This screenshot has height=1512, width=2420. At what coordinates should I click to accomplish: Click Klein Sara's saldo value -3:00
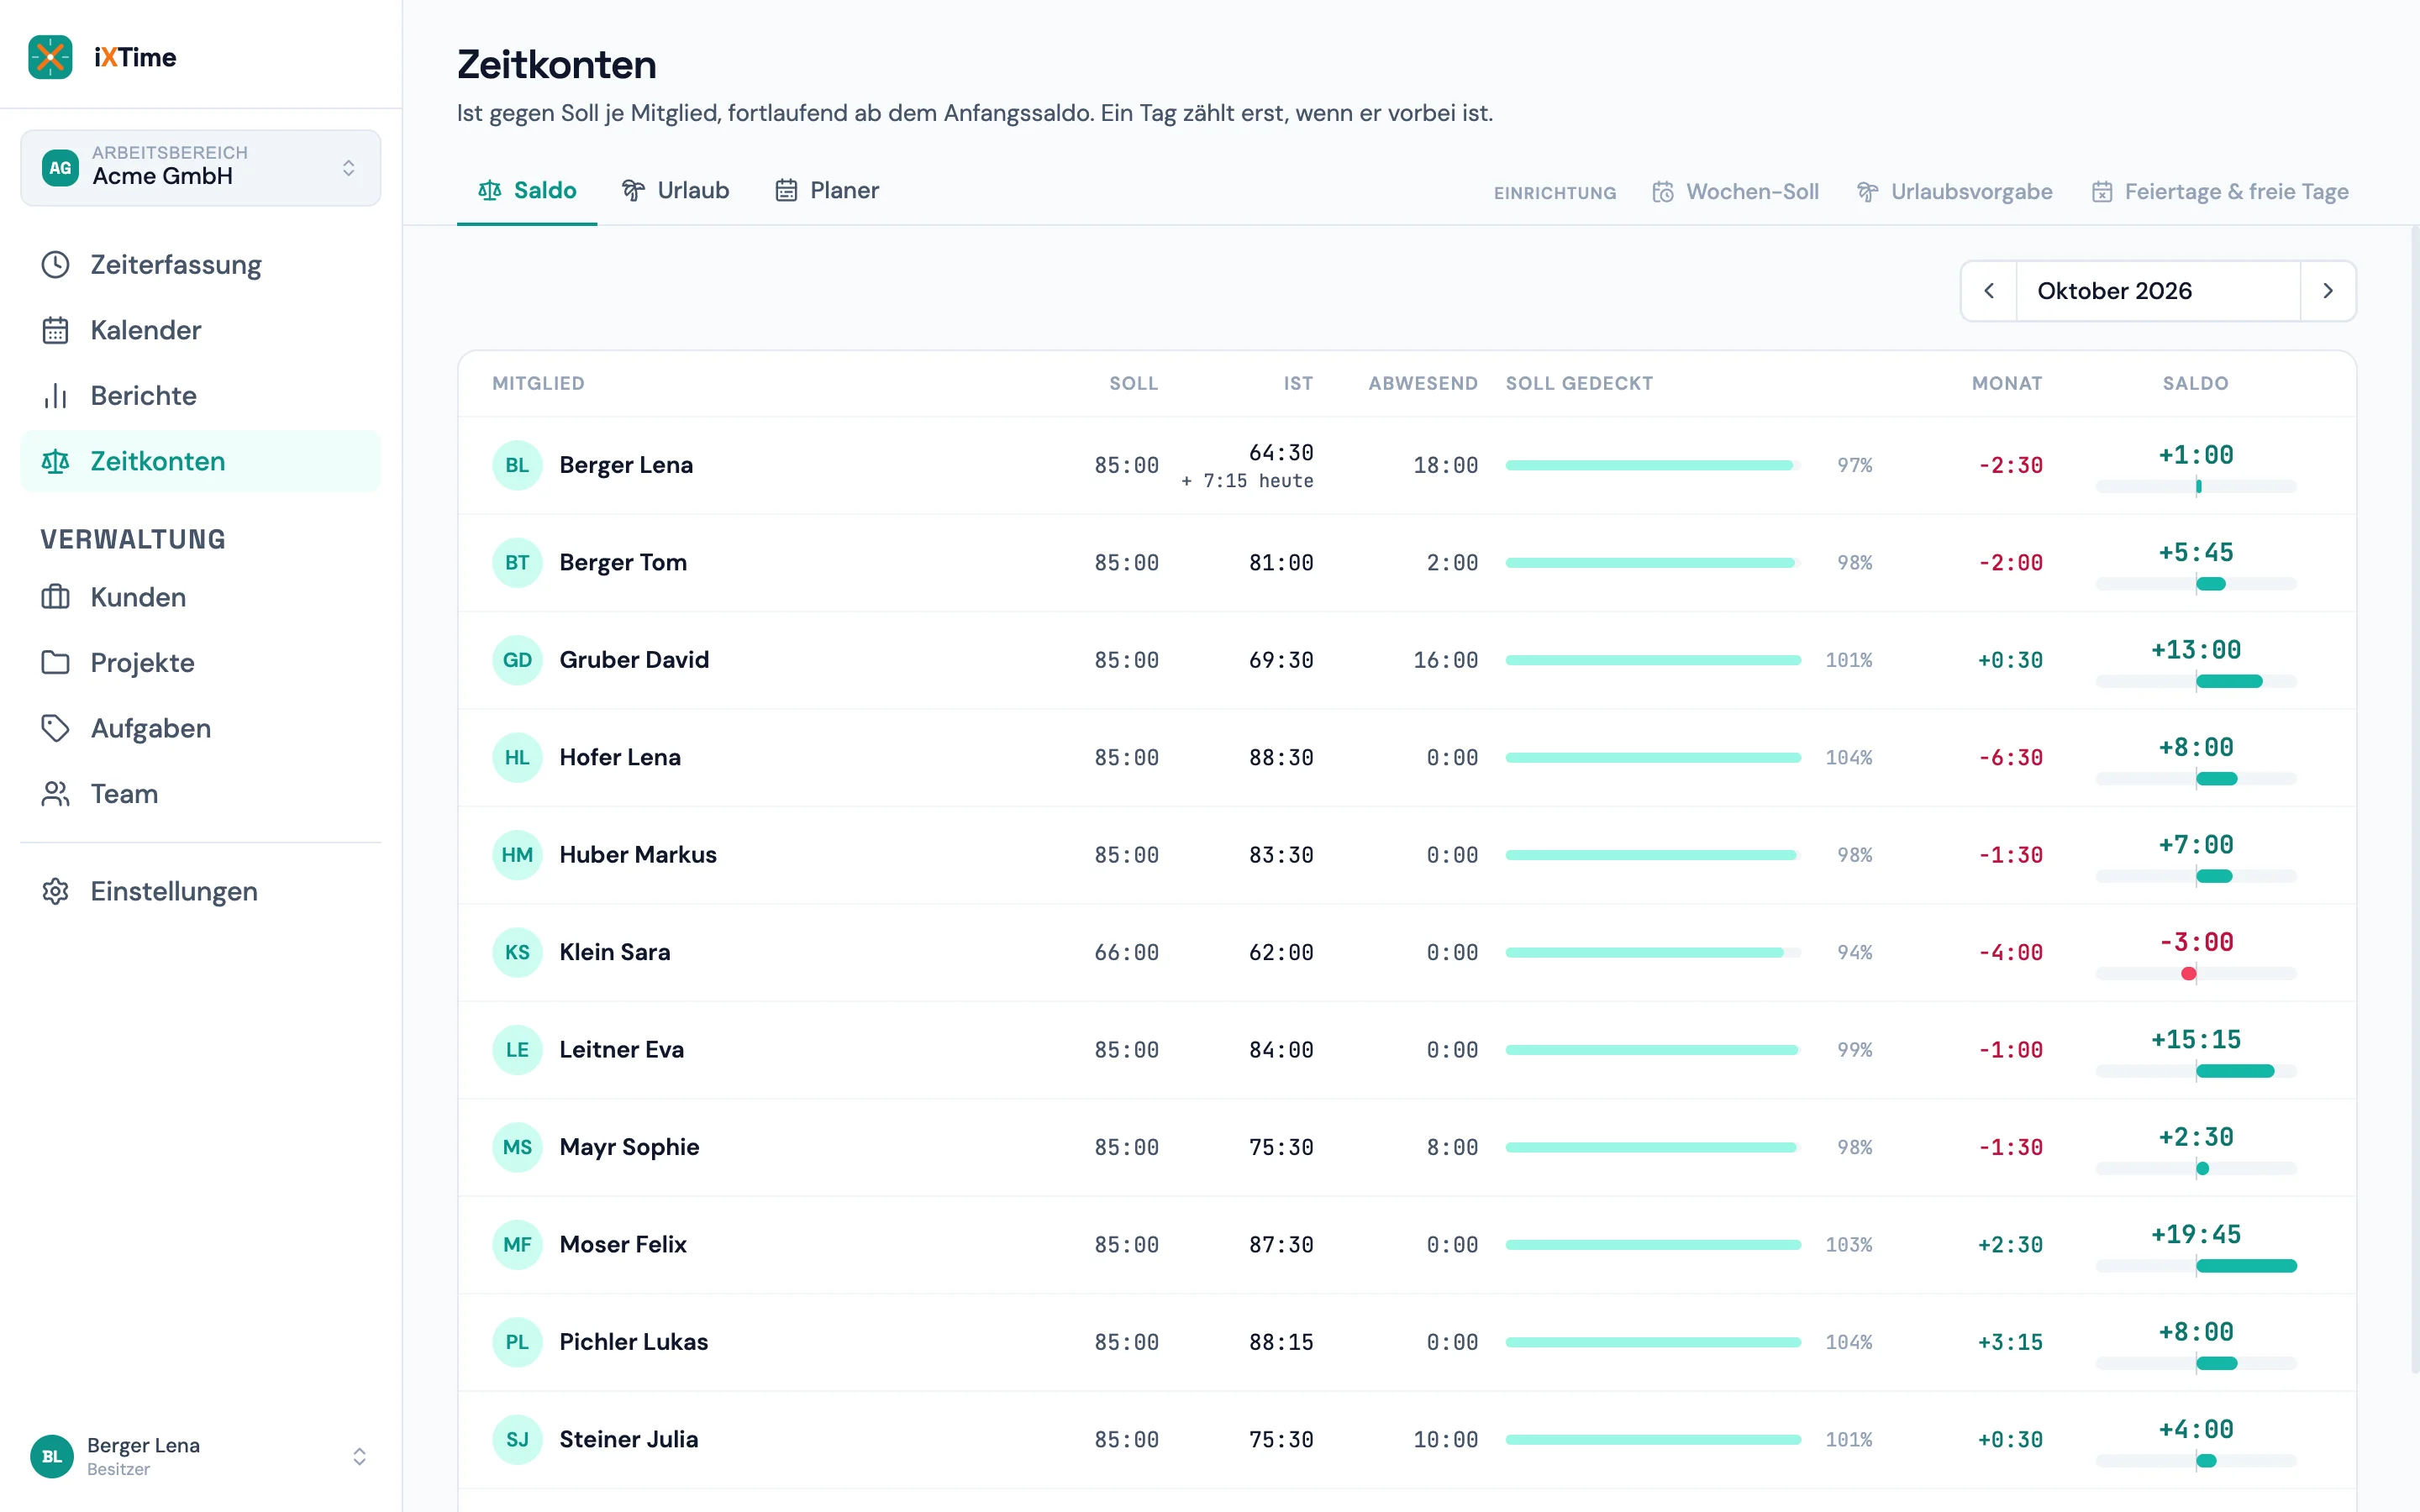tap(2196, 942)
